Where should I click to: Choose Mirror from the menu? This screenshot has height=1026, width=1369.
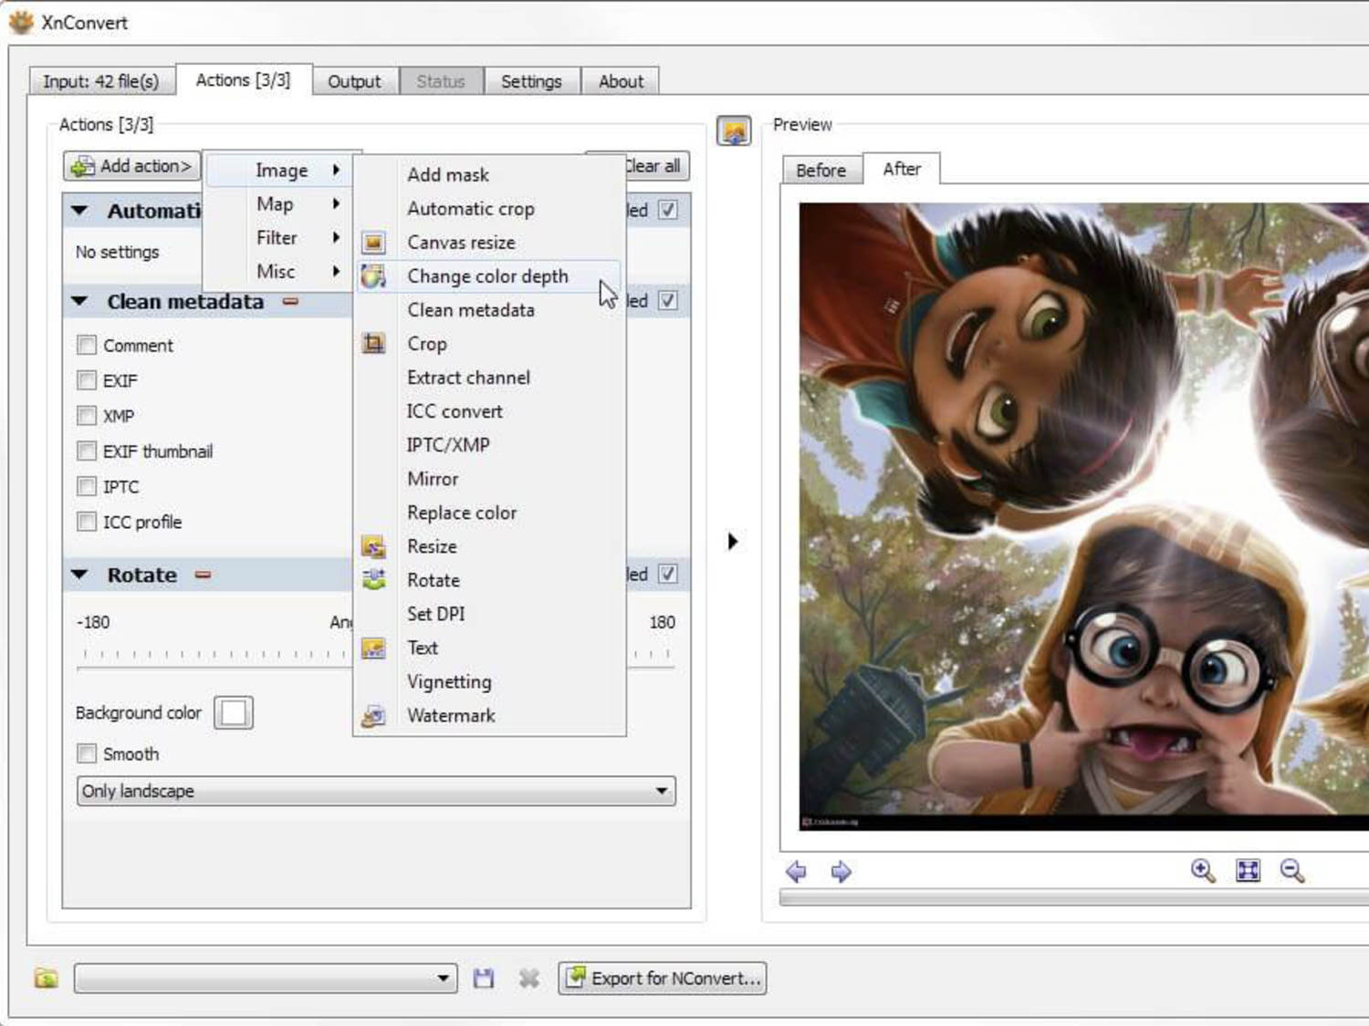pos(489,479)
